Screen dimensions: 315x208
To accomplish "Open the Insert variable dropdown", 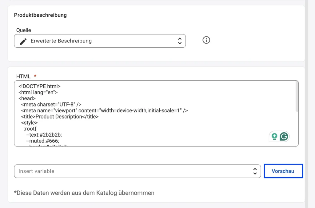I will click(137, 171).
